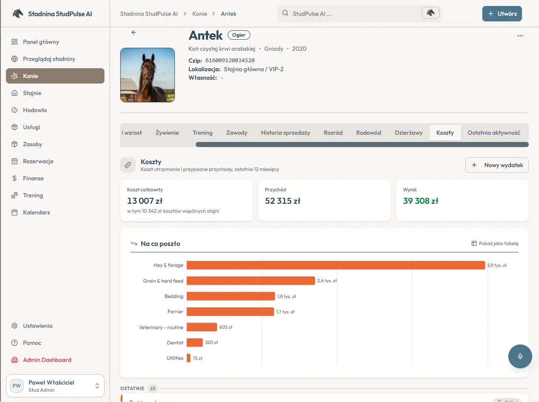Click the Ogier badge next to Antek
539x402 pixels.
tap(239, 35)
